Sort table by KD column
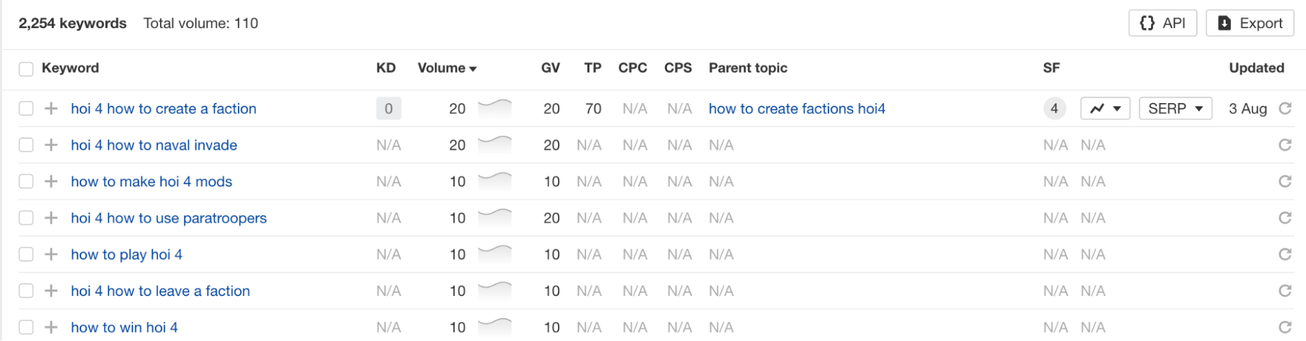This screenshot has height=341, width=1306. coord(386,68)
